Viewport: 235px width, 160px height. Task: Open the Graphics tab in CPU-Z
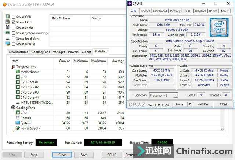(200, 11)
